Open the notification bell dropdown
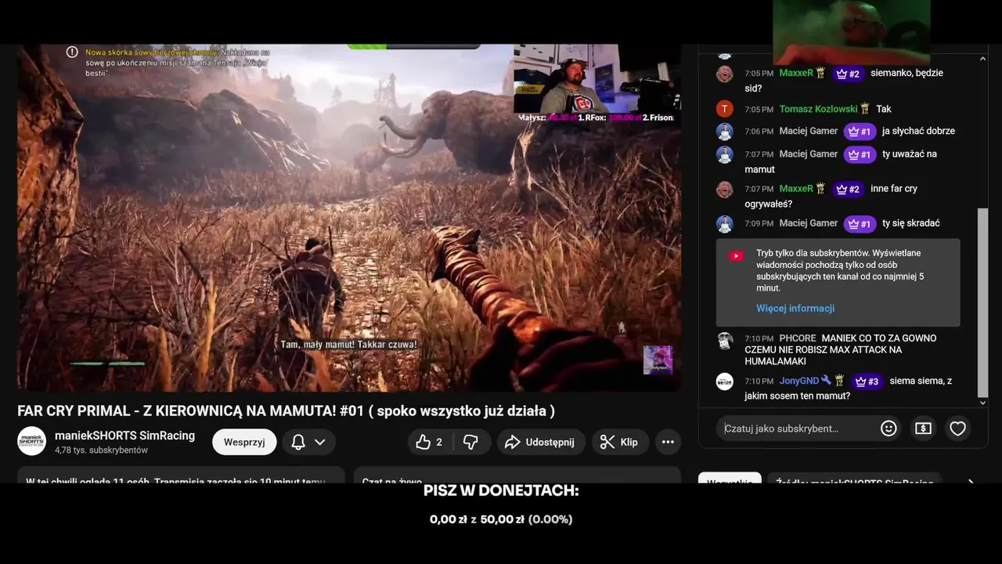 pyautogui.click(x=308, y=443)
